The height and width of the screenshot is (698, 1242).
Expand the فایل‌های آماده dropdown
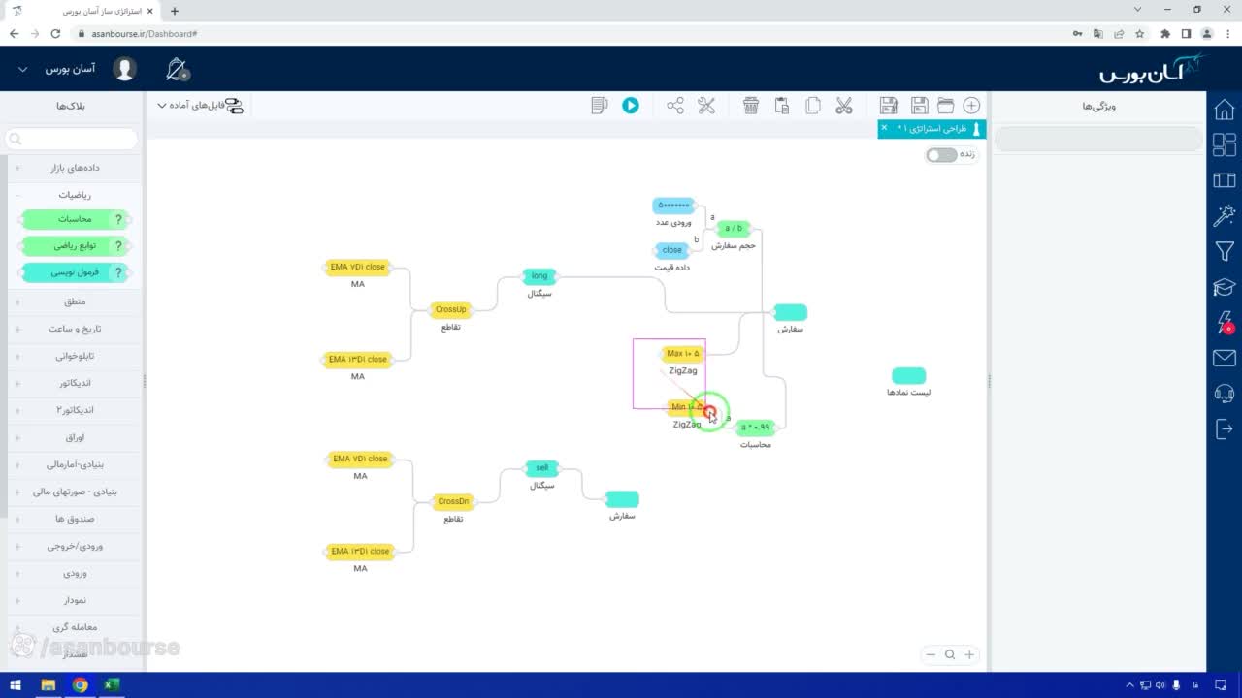[201, 106]
